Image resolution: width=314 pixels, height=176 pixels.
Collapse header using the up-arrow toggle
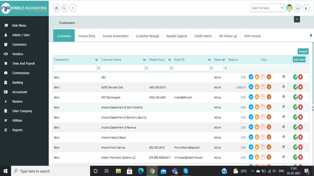(297, 19)
